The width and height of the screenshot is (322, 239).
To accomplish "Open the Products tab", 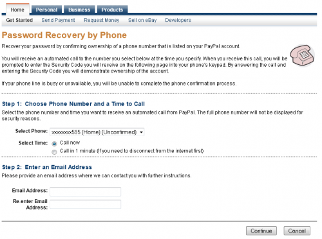I will point(112,10).
